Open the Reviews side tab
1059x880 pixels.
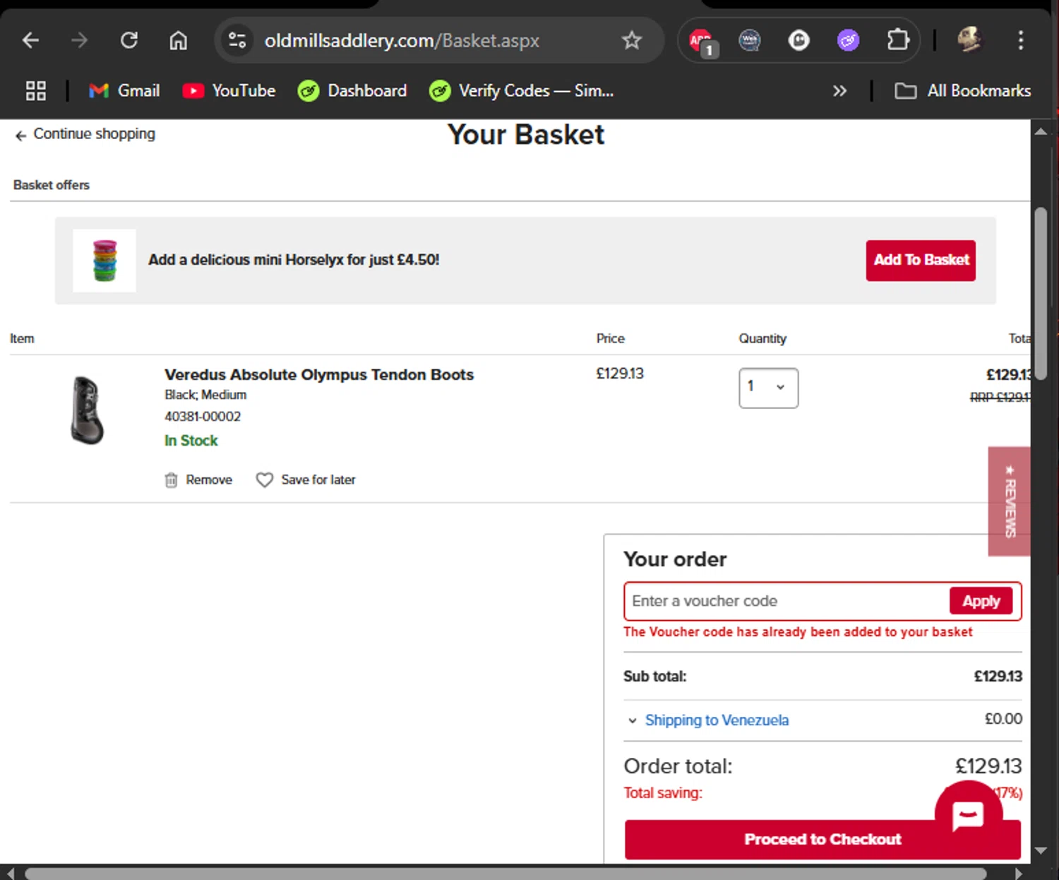click(x=1009, y=501)
